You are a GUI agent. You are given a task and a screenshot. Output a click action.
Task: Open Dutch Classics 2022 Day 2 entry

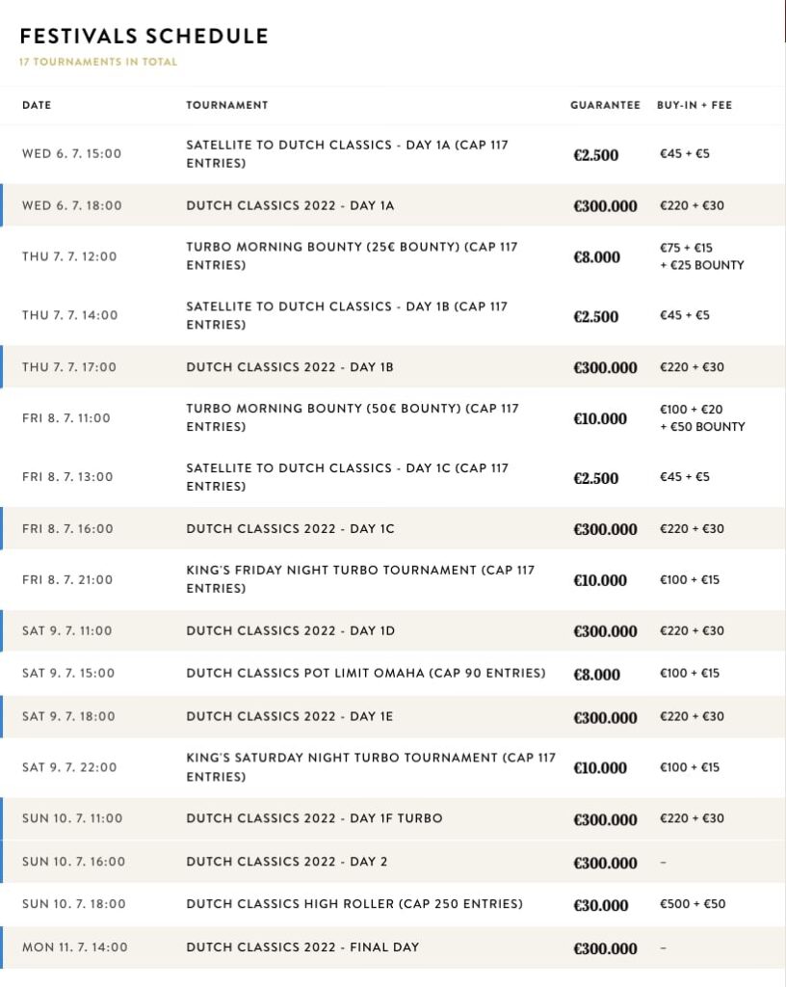(x=287, y=862)
